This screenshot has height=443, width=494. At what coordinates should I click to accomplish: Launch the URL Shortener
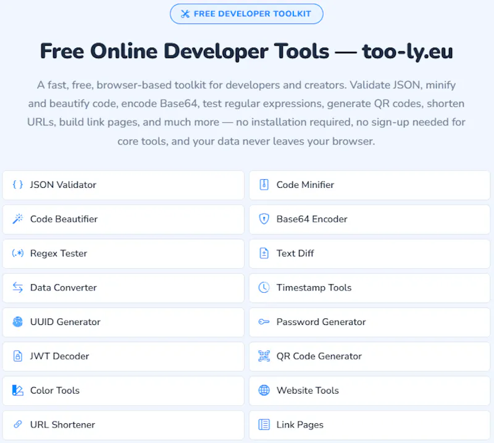click(x=123, y=425)
